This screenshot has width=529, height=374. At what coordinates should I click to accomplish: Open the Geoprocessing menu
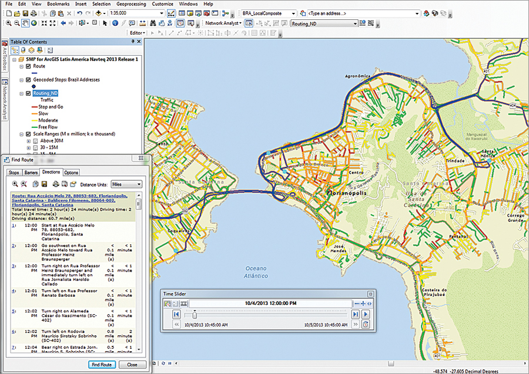(131, 4)
